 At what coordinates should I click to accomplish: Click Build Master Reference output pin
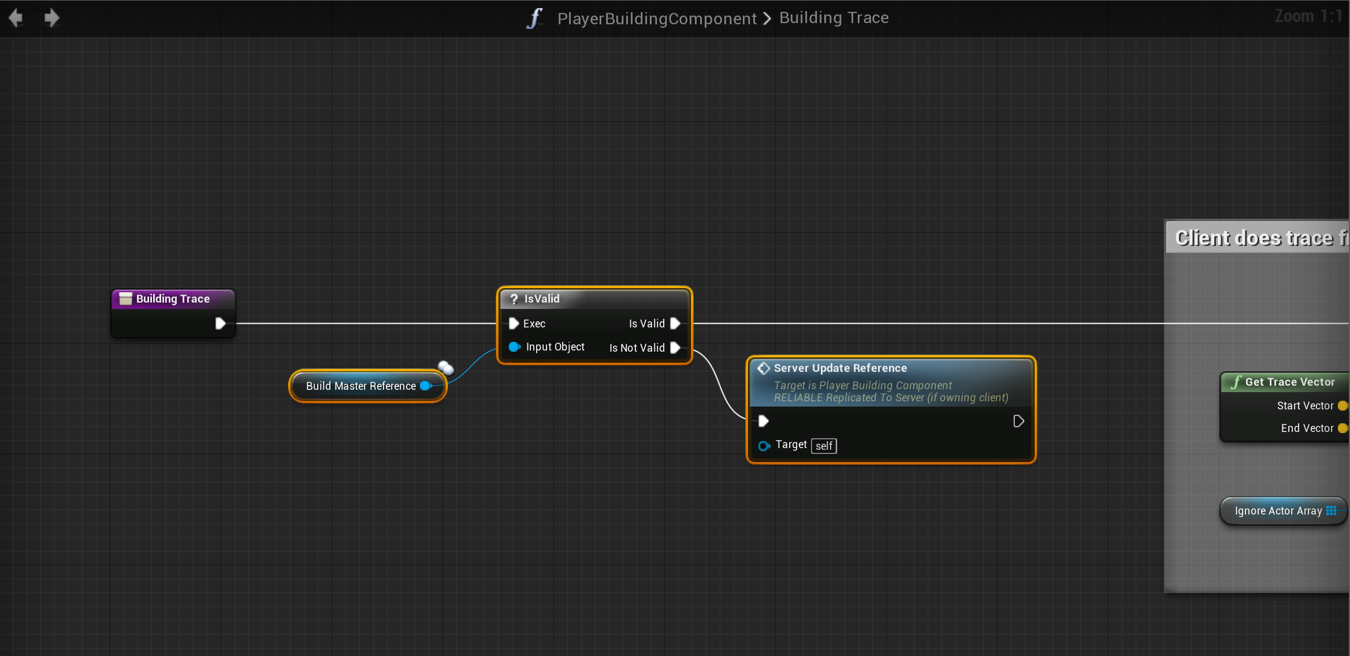pyautogui.click(x=426, y=386)
